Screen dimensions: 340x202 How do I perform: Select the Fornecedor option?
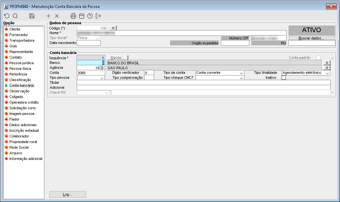tap(19, 35)
